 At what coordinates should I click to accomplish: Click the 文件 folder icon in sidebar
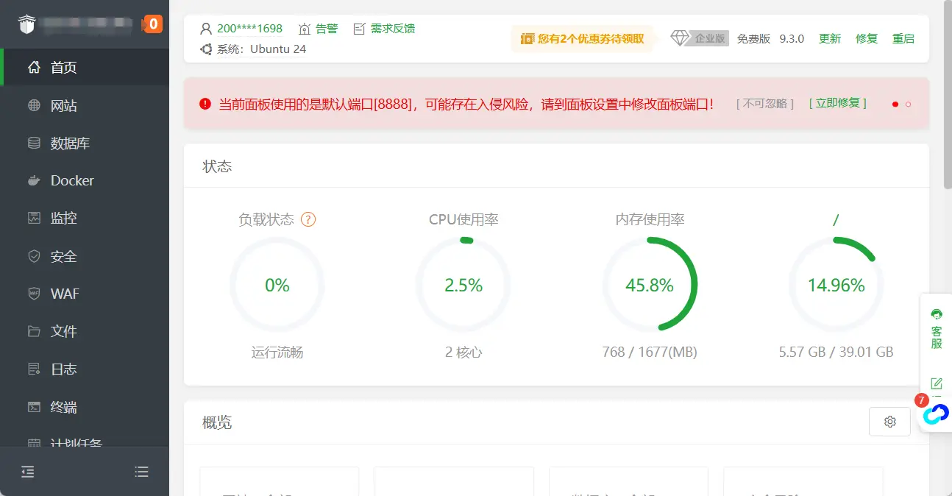click(34, 331)
